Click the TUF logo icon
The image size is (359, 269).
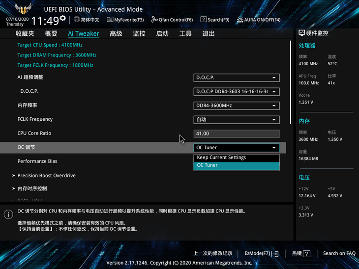click(x=23, y=9)
